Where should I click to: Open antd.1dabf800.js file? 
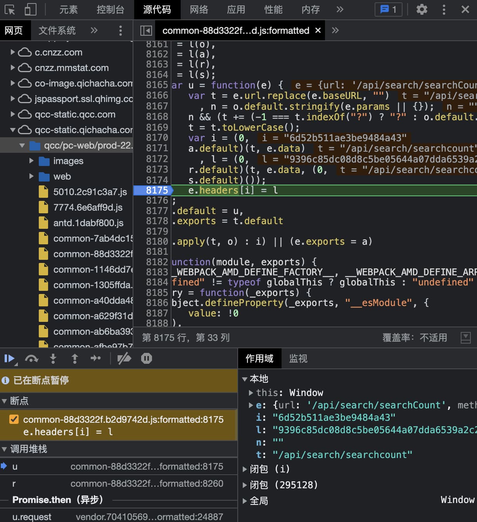coord(88,223)
